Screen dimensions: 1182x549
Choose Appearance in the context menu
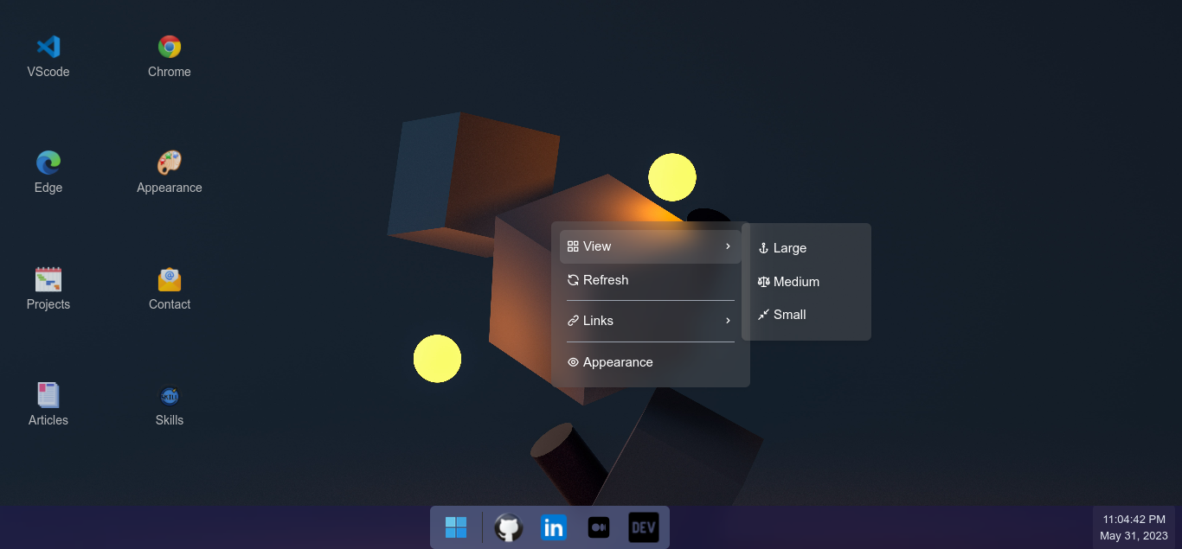click(x=651, y=362)
